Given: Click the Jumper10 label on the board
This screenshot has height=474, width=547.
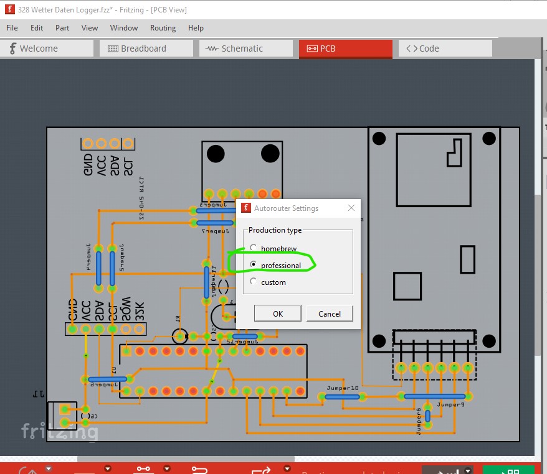Looking at the screenshot, I should tap(343, 388).
